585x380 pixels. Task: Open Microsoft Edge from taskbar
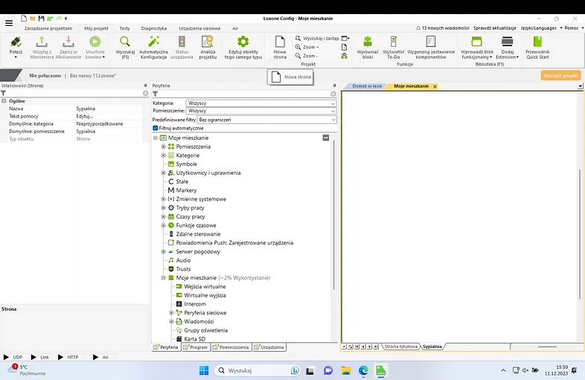tap(363, 370)
